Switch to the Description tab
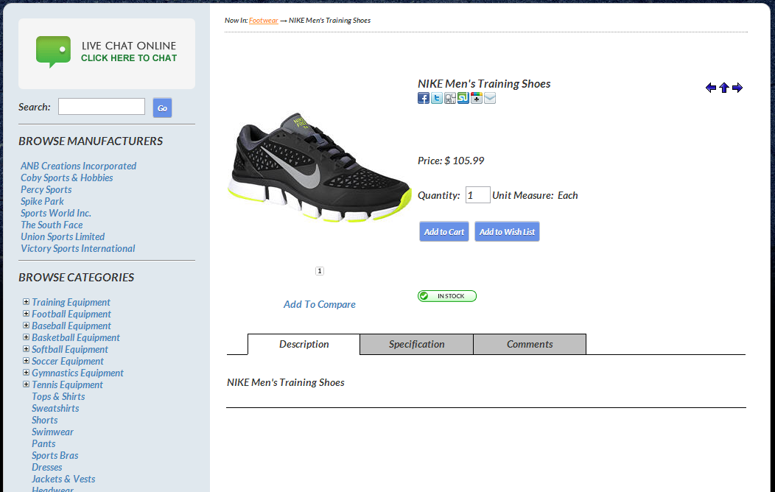775x492 pixels. (x=304, y=344)
